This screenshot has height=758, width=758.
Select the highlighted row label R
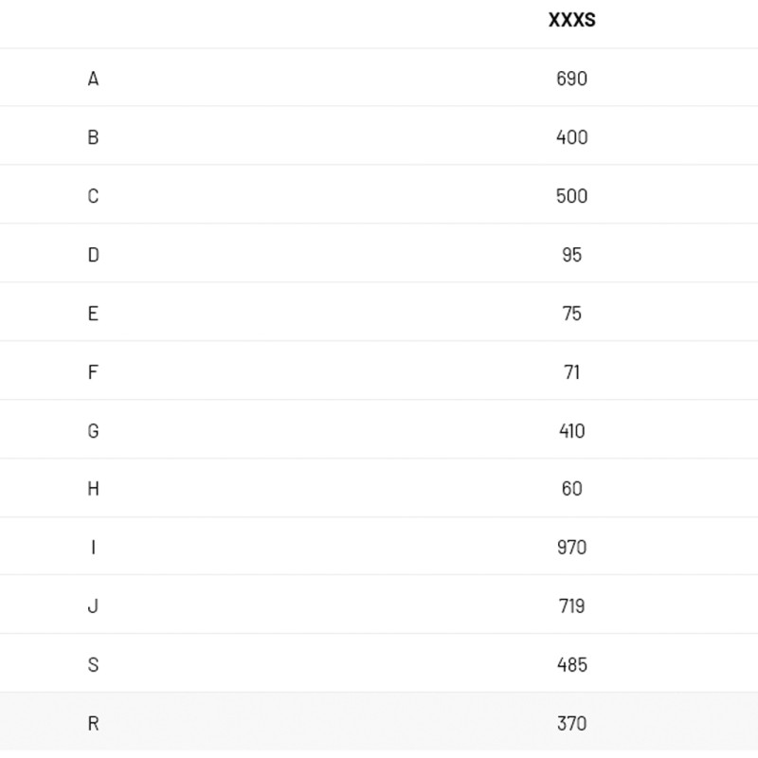(x=93, y=724)
